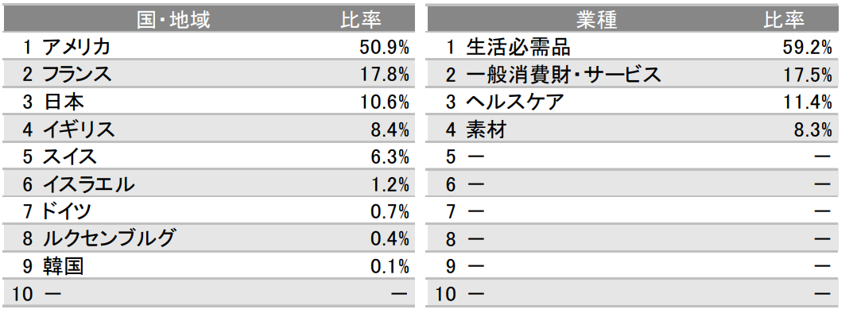Screen dimensions: 853x317
Task: Click the 比率 header in country table
Action: [361, 20]
